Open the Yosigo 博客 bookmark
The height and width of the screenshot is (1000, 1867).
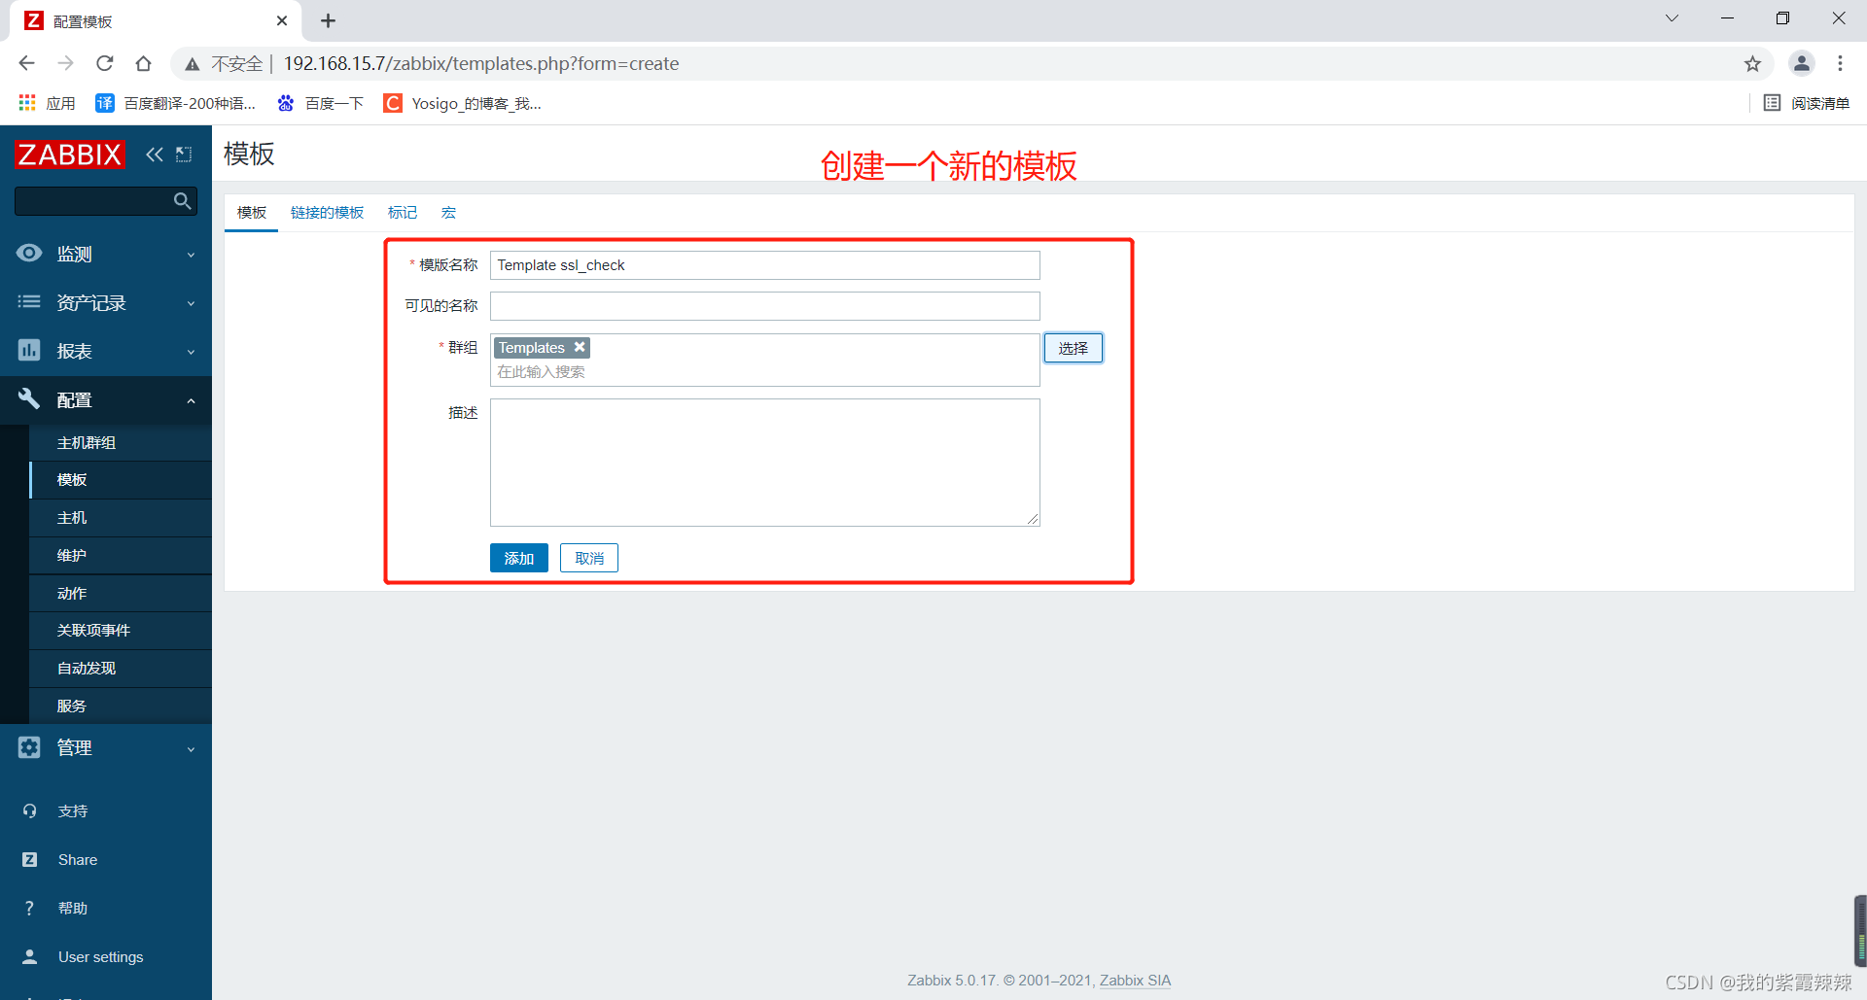[x=463, y=103]
